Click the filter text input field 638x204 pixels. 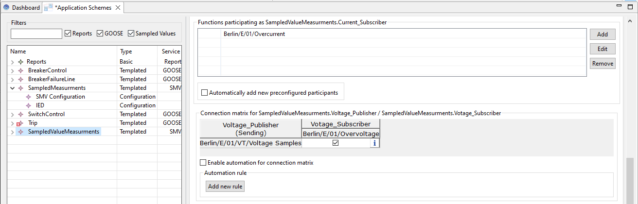[x=36, y=34]
